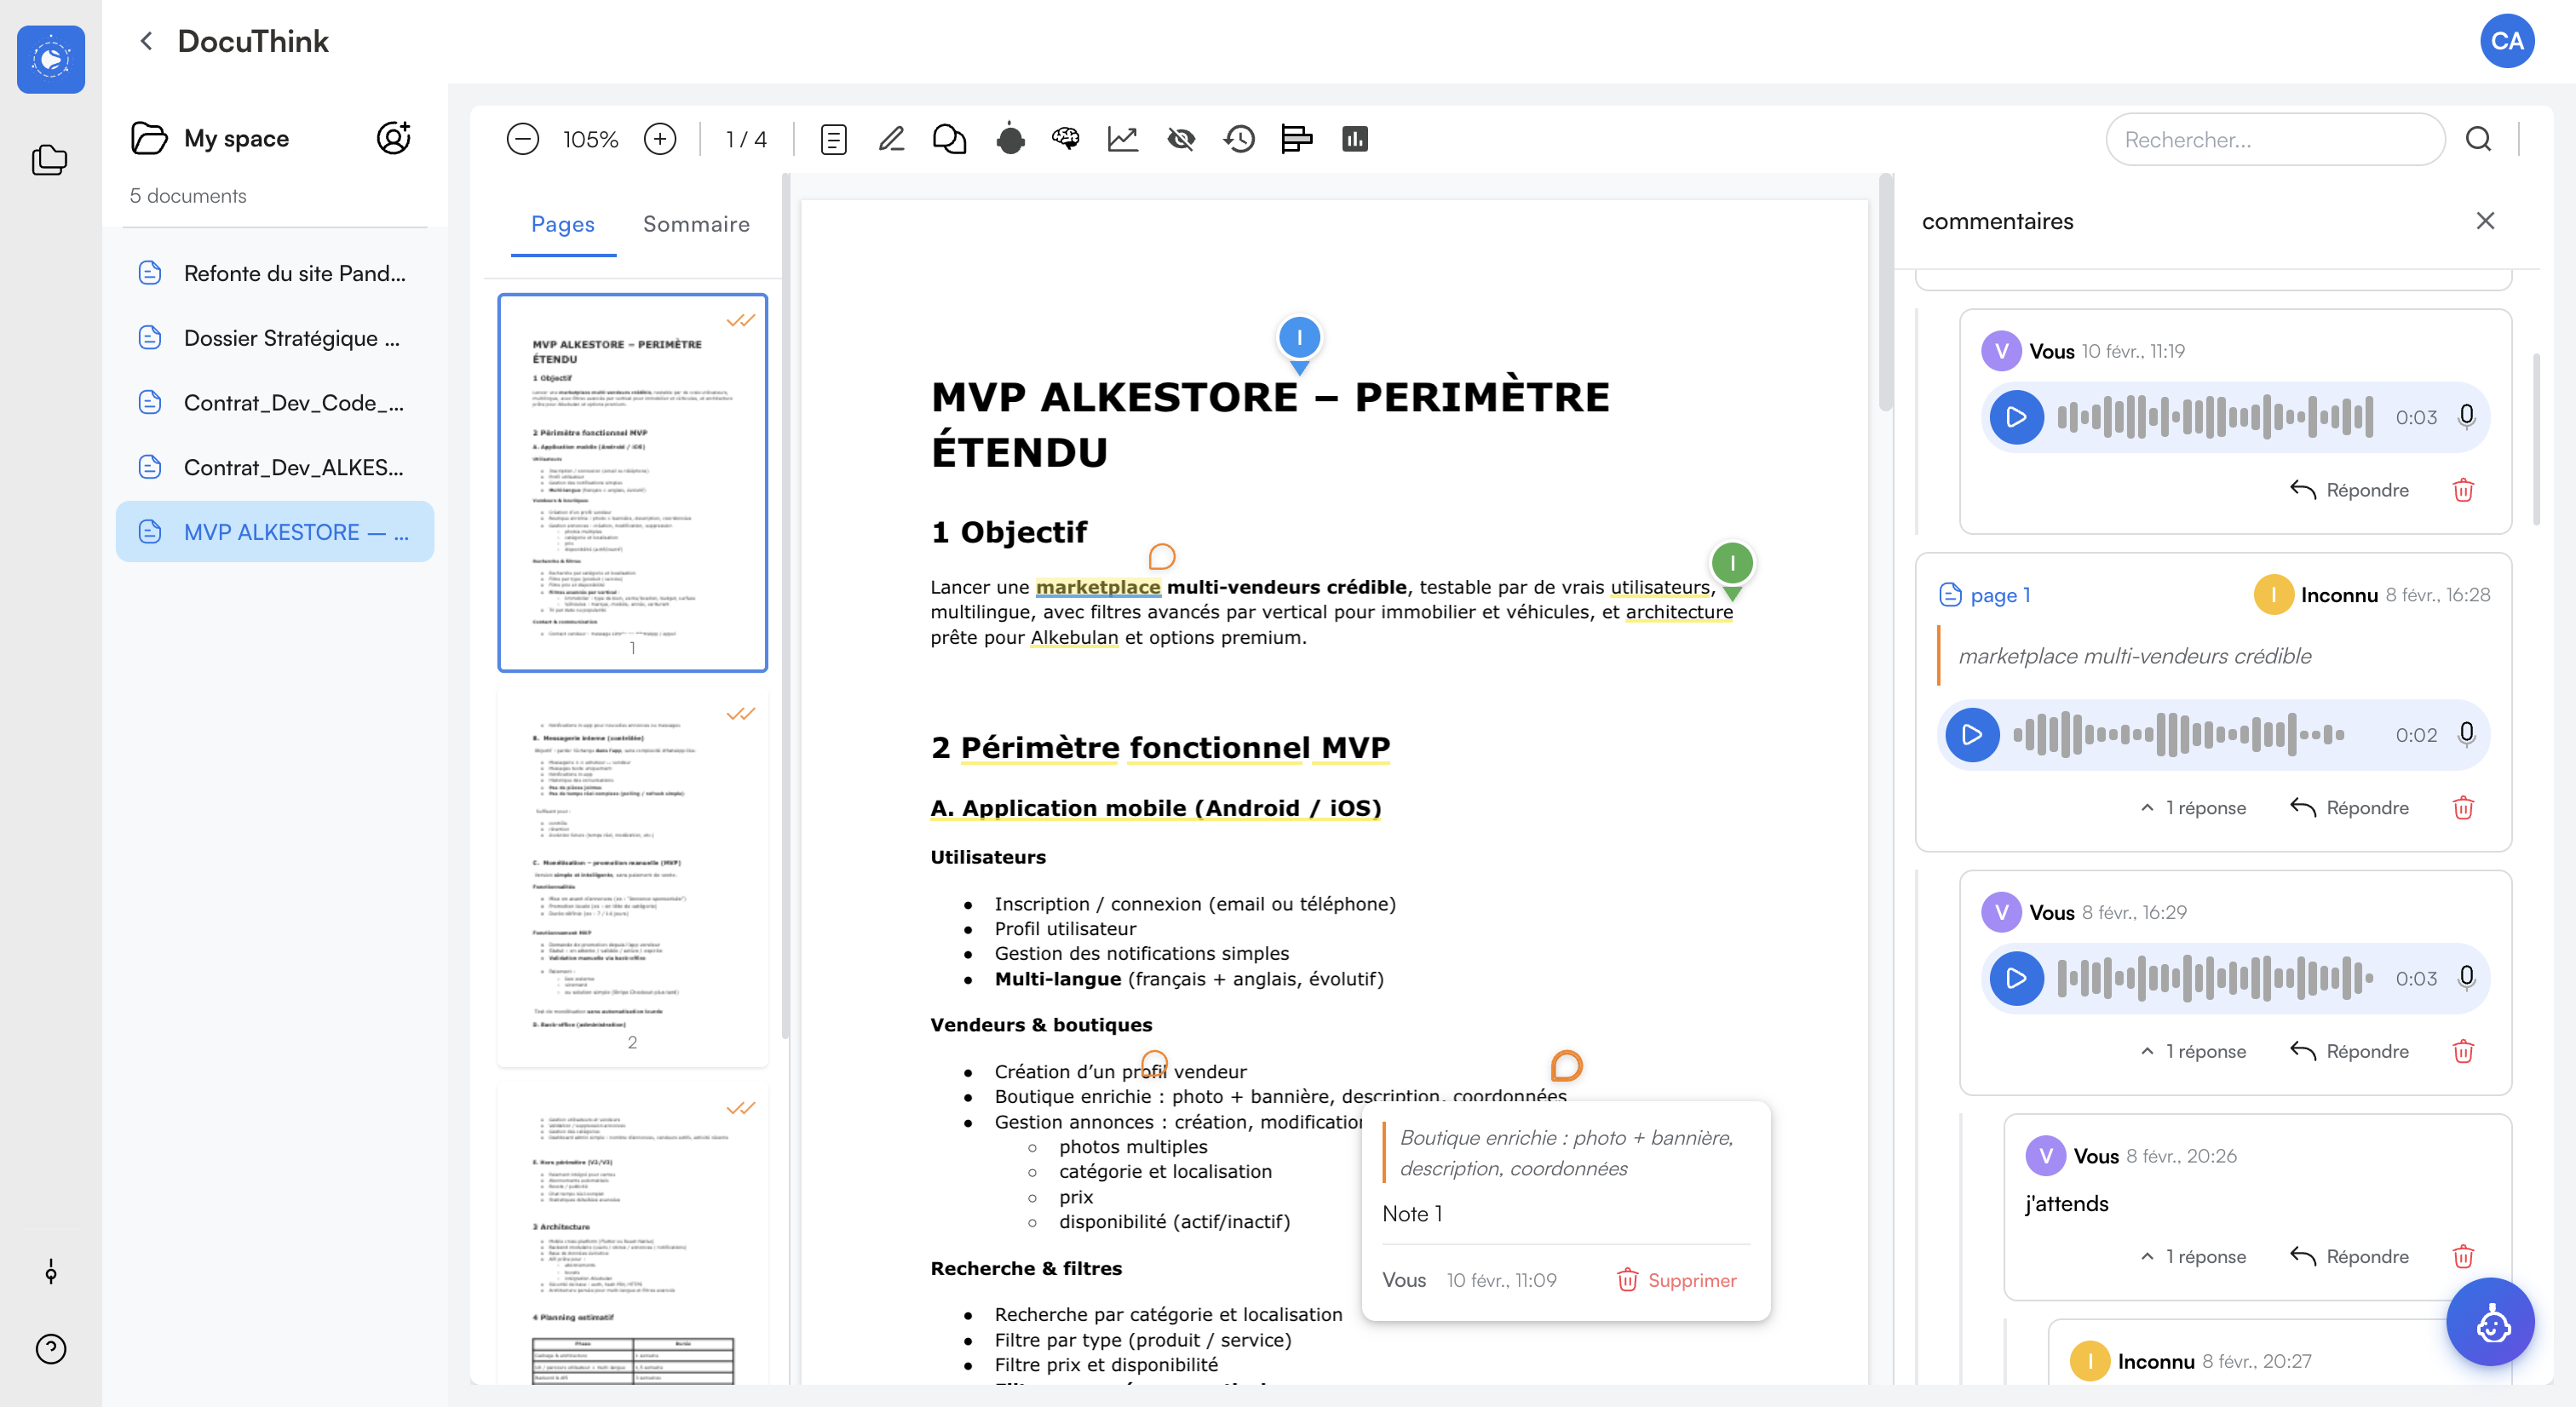Reply to the j'attends comment
The image size is (2576, 1407).
tap(2349, 1257)
